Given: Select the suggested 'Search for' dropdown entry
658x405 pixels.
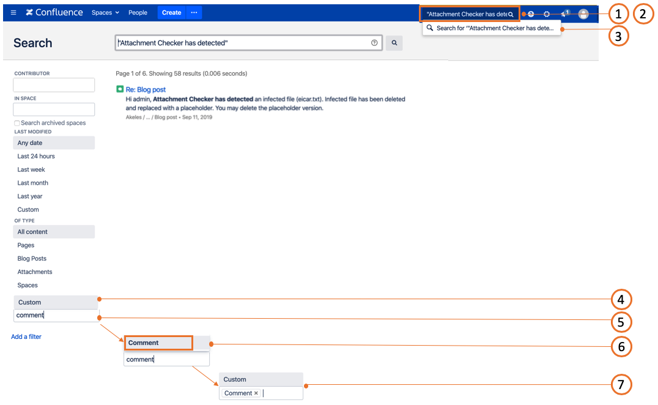Looking at the screenshot, I should pyautogui.click(x=491, y=28).
